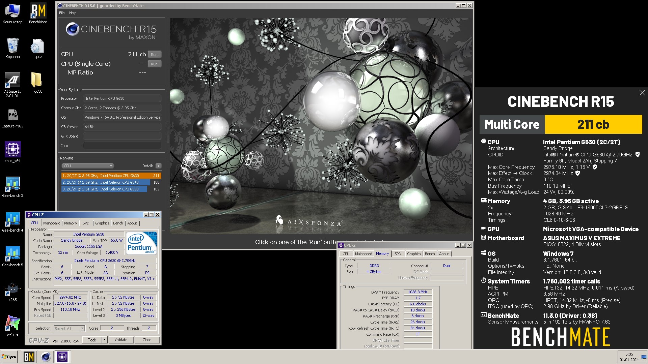648x364 pixels.
Task: Click the Cores x GHz system field
Action: [x=122, y=108]
